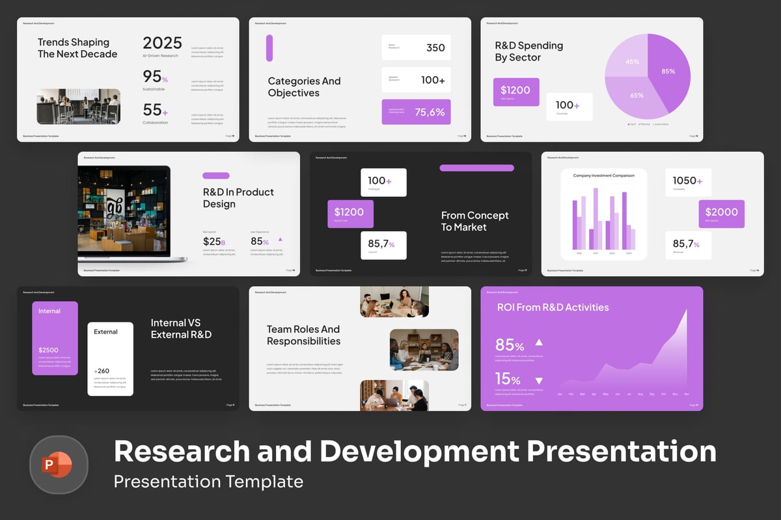Viewport: 781px width, 520px height.
Task: Select the ROI From R&D Activities slide
Action: coord(592,348)
